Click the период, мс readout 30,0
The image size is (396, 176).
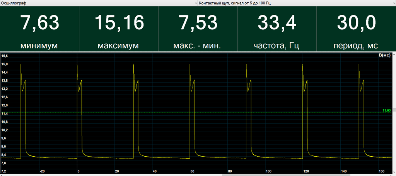pyautogui.click(x=356, y=29)
